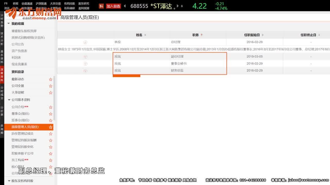Viewport: 330px width, 185px height.
Task: Favorite 董事会(现任) with its star icon
Action: 51,114
